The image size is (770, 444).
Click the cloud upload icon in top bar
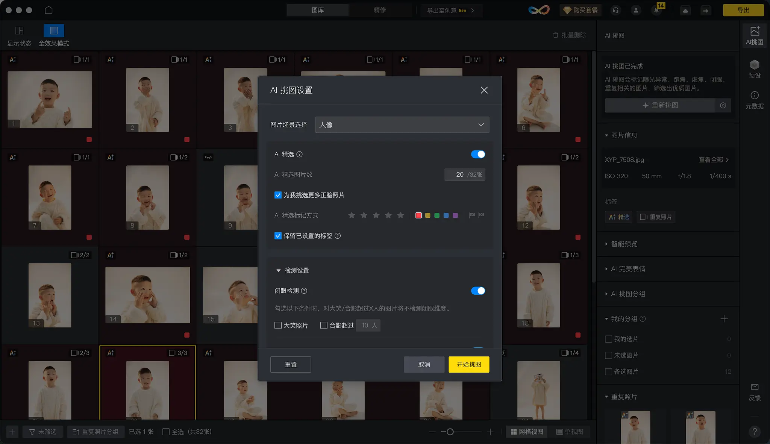pyautogui.click(x=684, y=10)
